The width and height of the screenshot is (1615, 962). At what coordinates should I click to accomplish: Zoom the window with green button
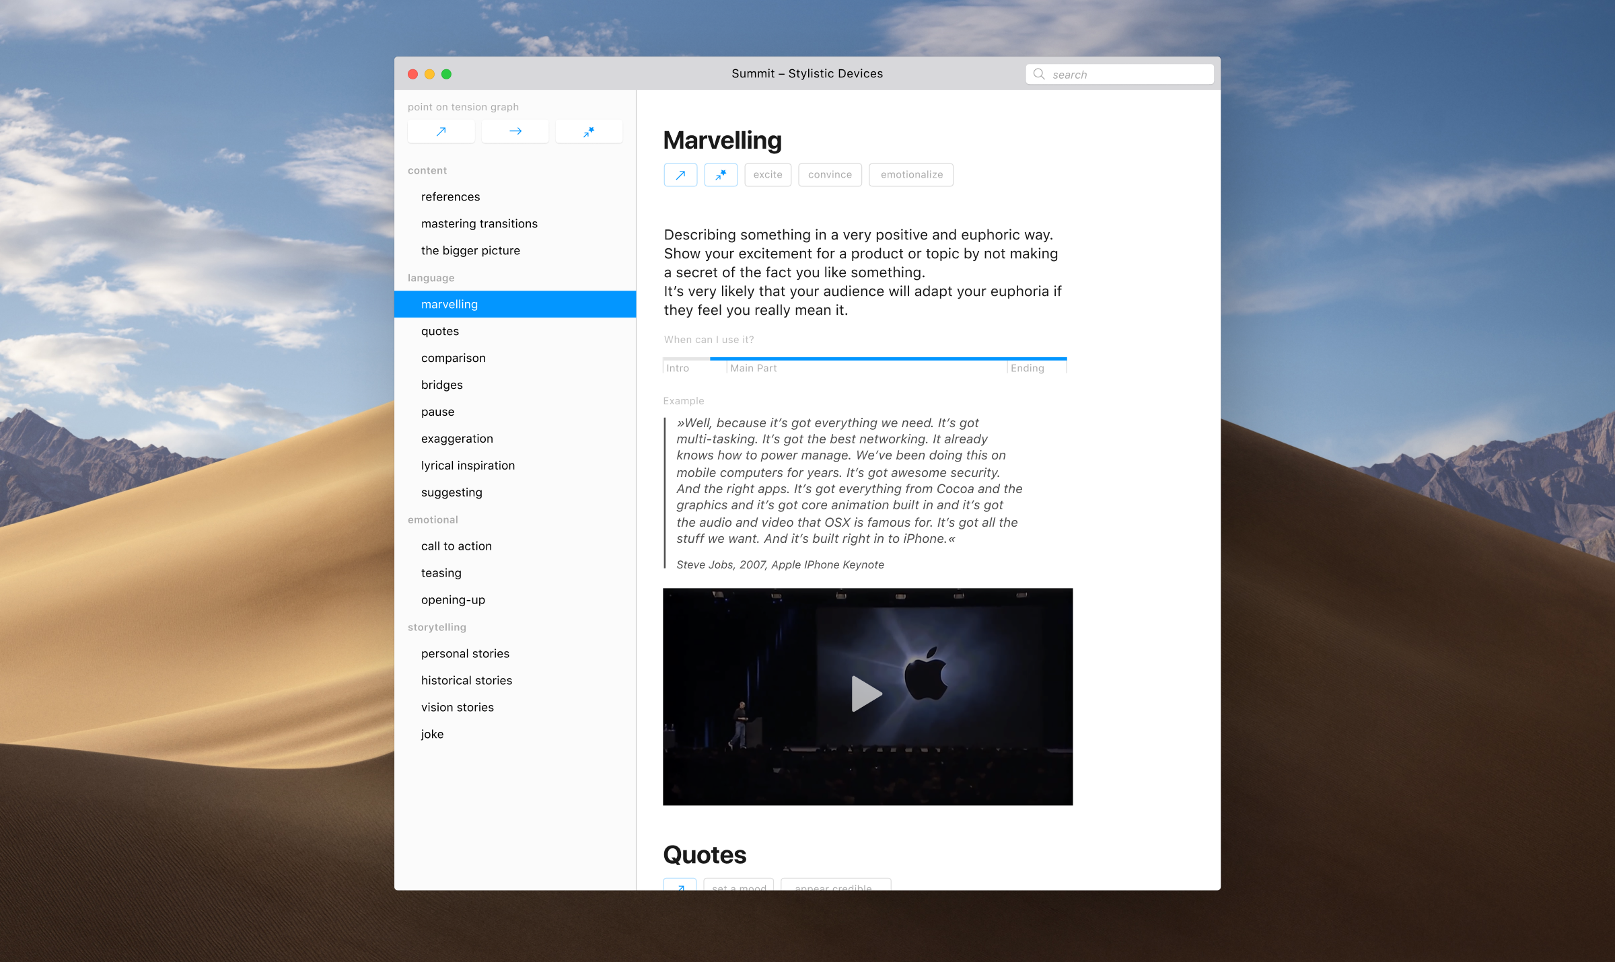tap(446, 74)
